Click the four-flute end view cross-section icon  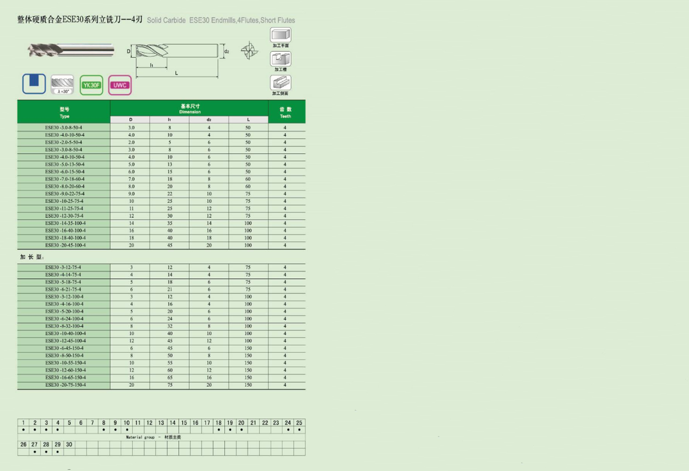click(249, 51)
